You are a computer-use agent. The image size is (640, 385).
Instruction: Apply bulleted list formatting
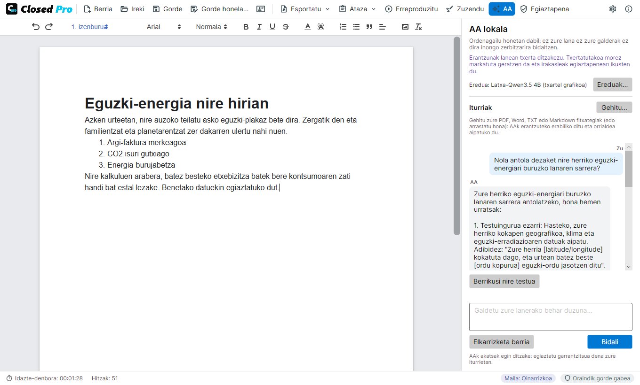356,27
